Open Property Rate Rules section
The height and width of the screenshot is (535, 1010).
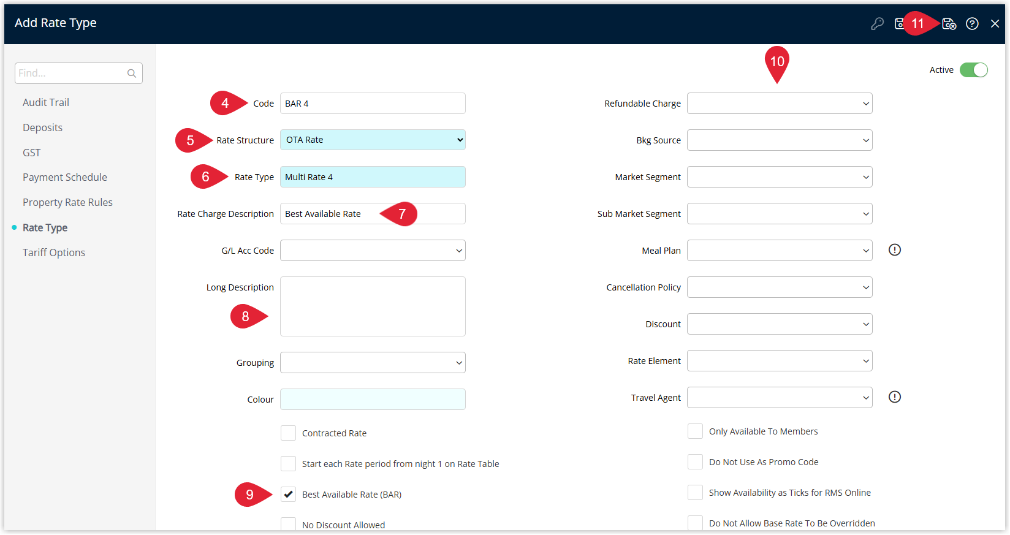[67, 202]
